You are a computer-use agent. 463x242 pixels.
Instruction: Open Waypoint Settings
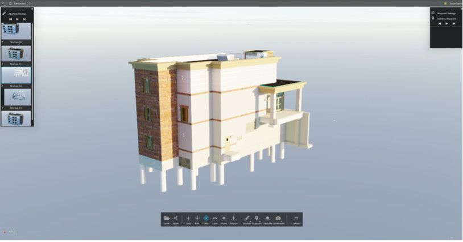(445, 12)
